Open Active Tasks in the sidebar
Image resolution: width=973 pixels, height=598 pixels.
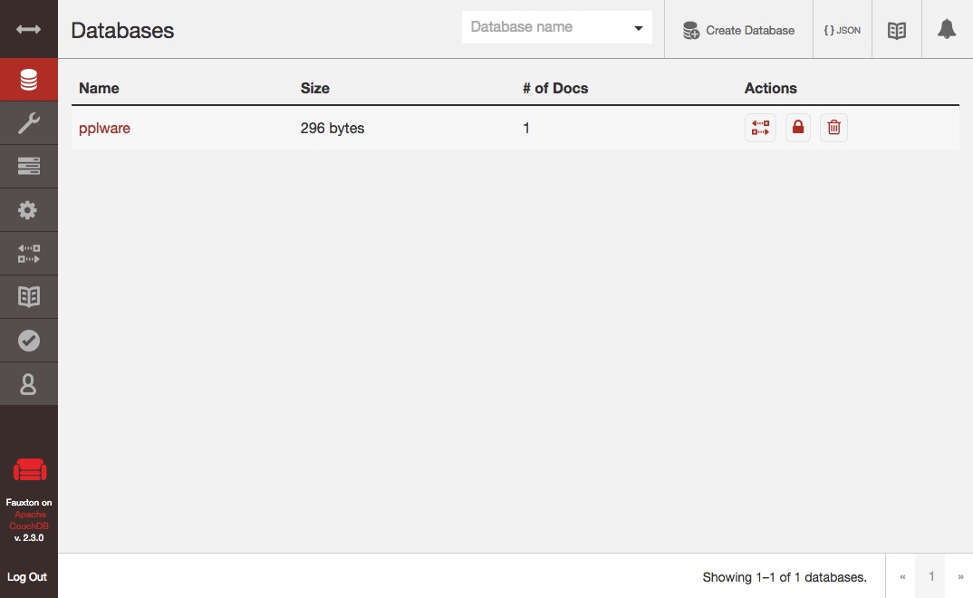pyautogui.click(x=28, y=167)
